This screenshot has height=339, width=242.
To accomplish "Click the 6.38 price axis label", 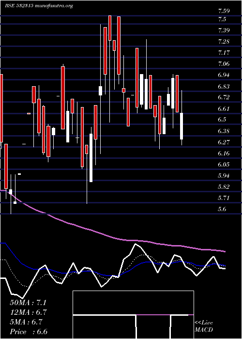I will pos(224,131).
